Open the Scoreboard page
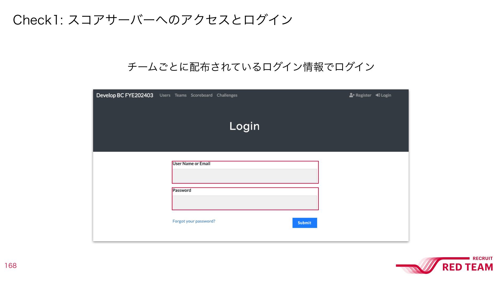This screenshot has width=502, height=282. point(202,95)
